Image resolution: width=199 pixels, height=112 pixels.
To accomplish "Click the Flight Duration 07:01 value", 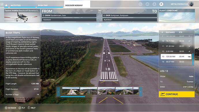I will [x=36, y=89].
